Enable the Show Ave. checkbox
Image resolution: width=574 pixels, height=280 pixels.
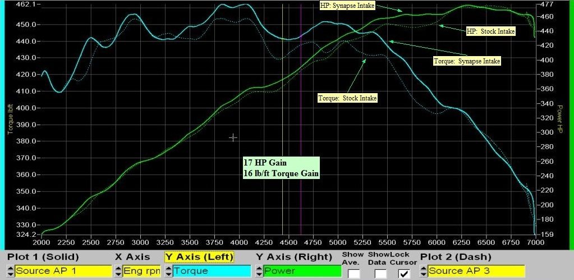353,274
